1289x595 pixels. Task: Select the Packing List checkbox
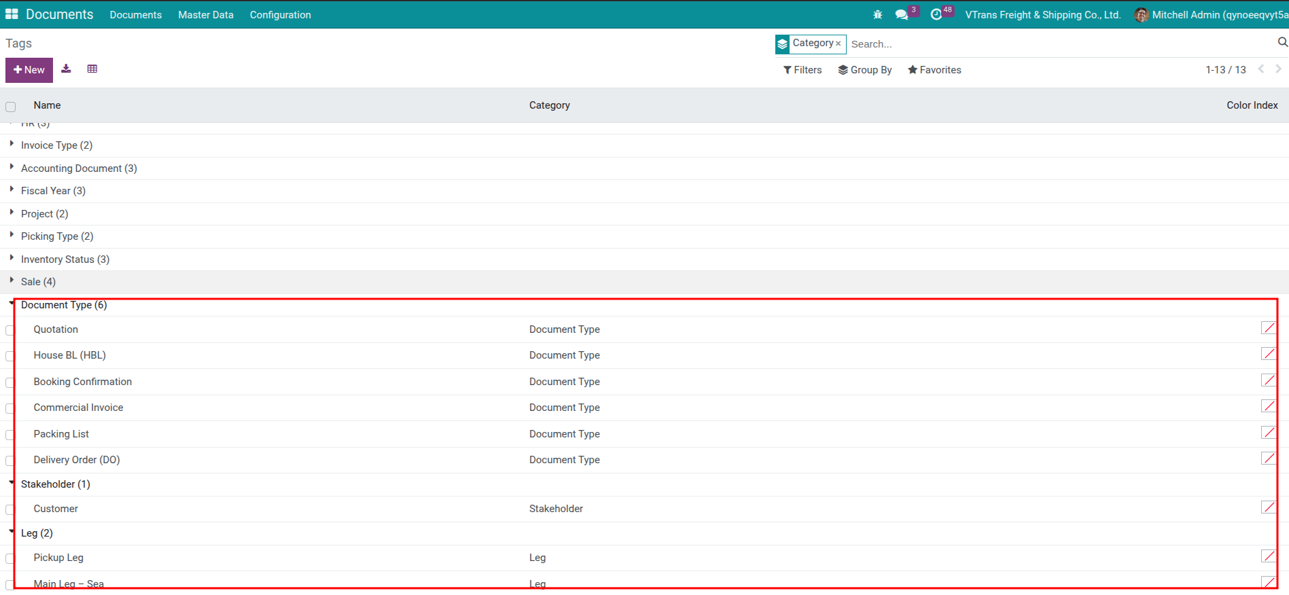(10, 435)
